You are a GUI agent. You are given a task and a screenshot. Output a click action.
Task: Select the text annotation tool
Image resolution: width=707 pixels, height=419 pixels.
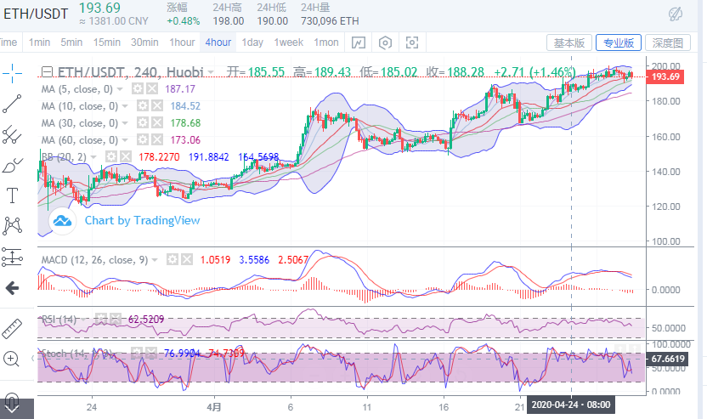(x=12, y=195)
